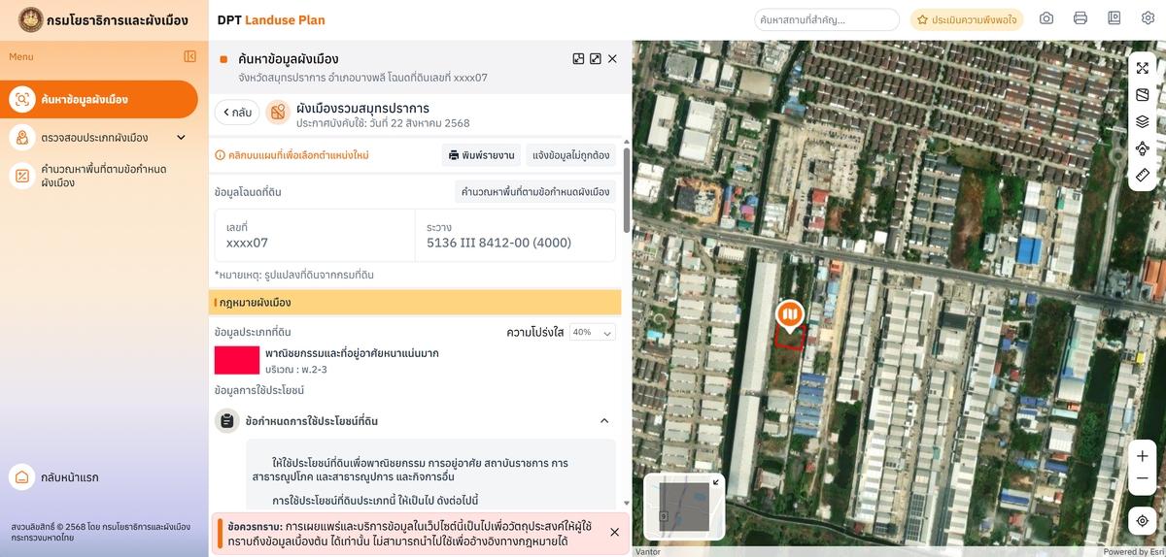Viewport: 1166px width, 557px height.
Task: Collapse the sidebar menu panel icon
Action: (x=189, y=56)
